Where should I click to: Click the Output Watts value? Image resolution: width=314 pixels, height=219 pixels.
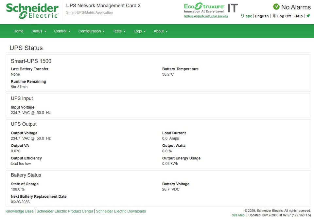pyautogui.click(x=167, y=151)
